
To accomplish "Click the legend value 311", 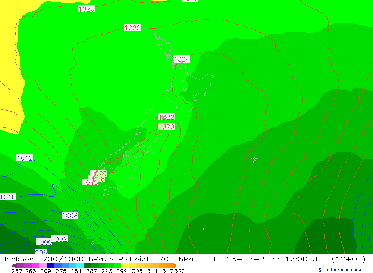I will coord(152,271).
